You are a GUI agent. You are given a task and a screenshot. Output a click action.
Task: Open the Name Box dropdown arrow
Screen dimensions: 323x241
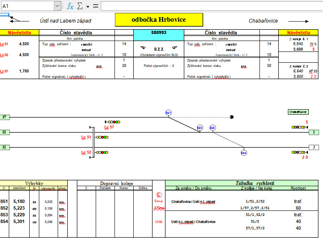(57, 6)
